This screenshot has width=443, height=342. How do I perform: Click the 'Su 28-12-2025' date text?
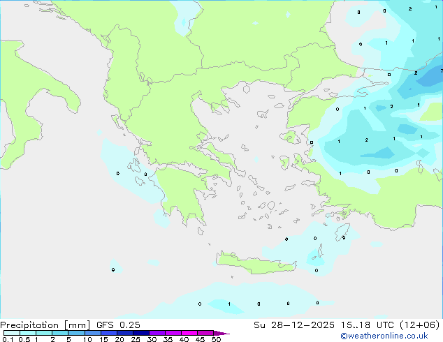pos(294,325)
